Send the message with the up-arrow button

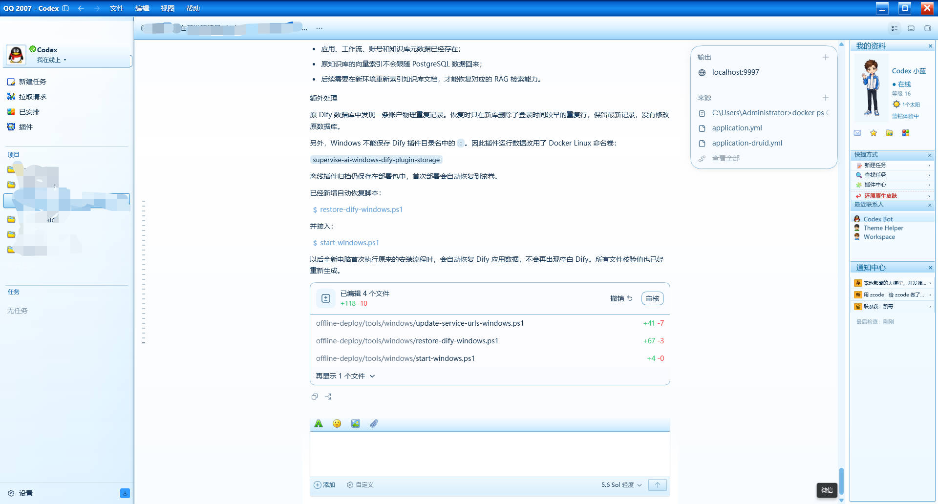658,485
